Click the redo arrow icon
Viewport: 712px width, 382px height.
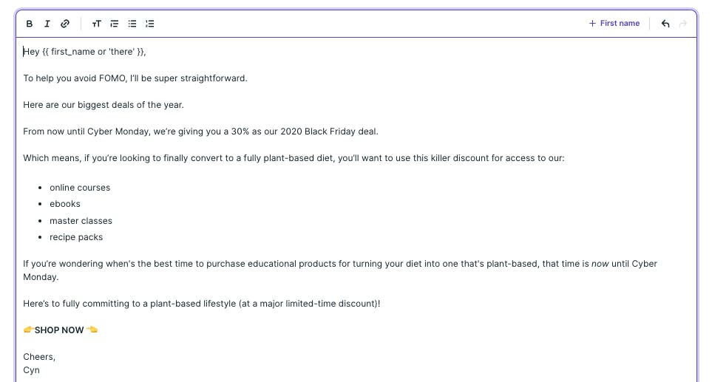(x=683, y=24)
